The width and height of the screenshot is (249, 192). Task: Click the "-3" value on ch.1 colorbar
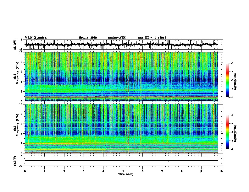tap(232, 63)
